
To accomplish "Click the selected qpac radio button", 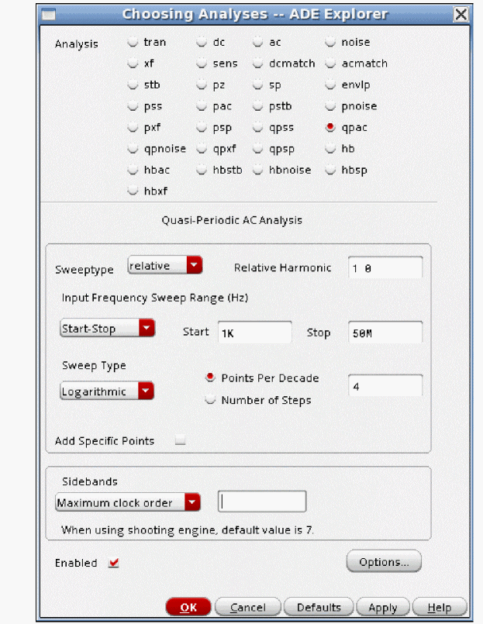I will (330, 127).
